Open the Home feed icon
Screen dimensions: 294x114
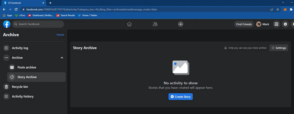[x=129, y=24]
